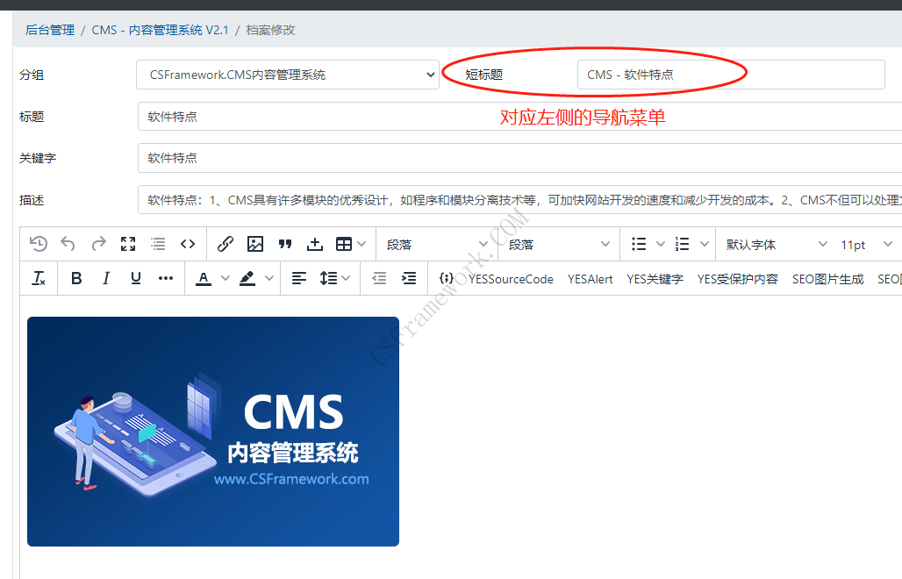Click the 档案修改 breadcrumb text
This screenshot has width=902, height=579.
pyautogui.click(x=270, y=30)
